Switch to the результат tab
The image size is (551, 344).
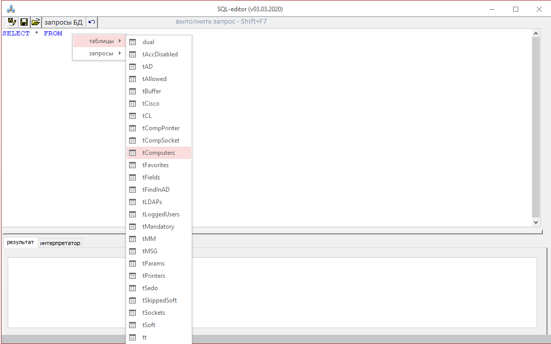click(x=21, y=242)
